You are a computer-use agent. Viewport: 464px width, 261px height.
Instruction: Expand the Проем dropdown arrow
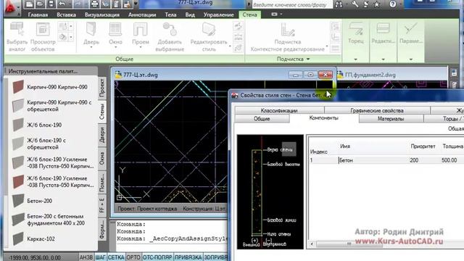click(140, 47)
